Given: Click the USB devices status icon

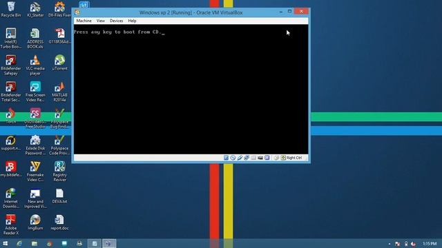Looking at the screenshot, I should tap(240, 158).
